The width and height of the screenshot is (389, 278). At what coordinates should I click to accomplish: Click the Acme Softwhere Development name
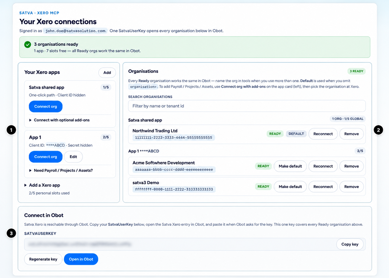(164, 163)
